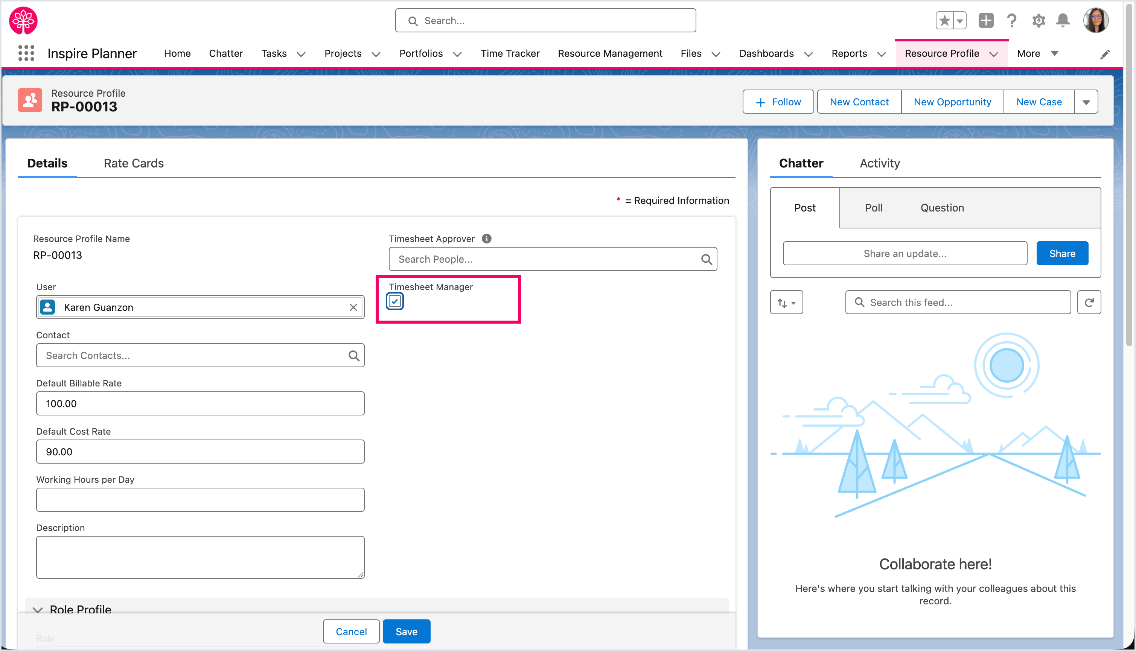Image resolution: width=1136 pixels, height=651 pixels.
Task: Uncheck the Timesheet Manager checkbox
Action: tap(394, 301)
